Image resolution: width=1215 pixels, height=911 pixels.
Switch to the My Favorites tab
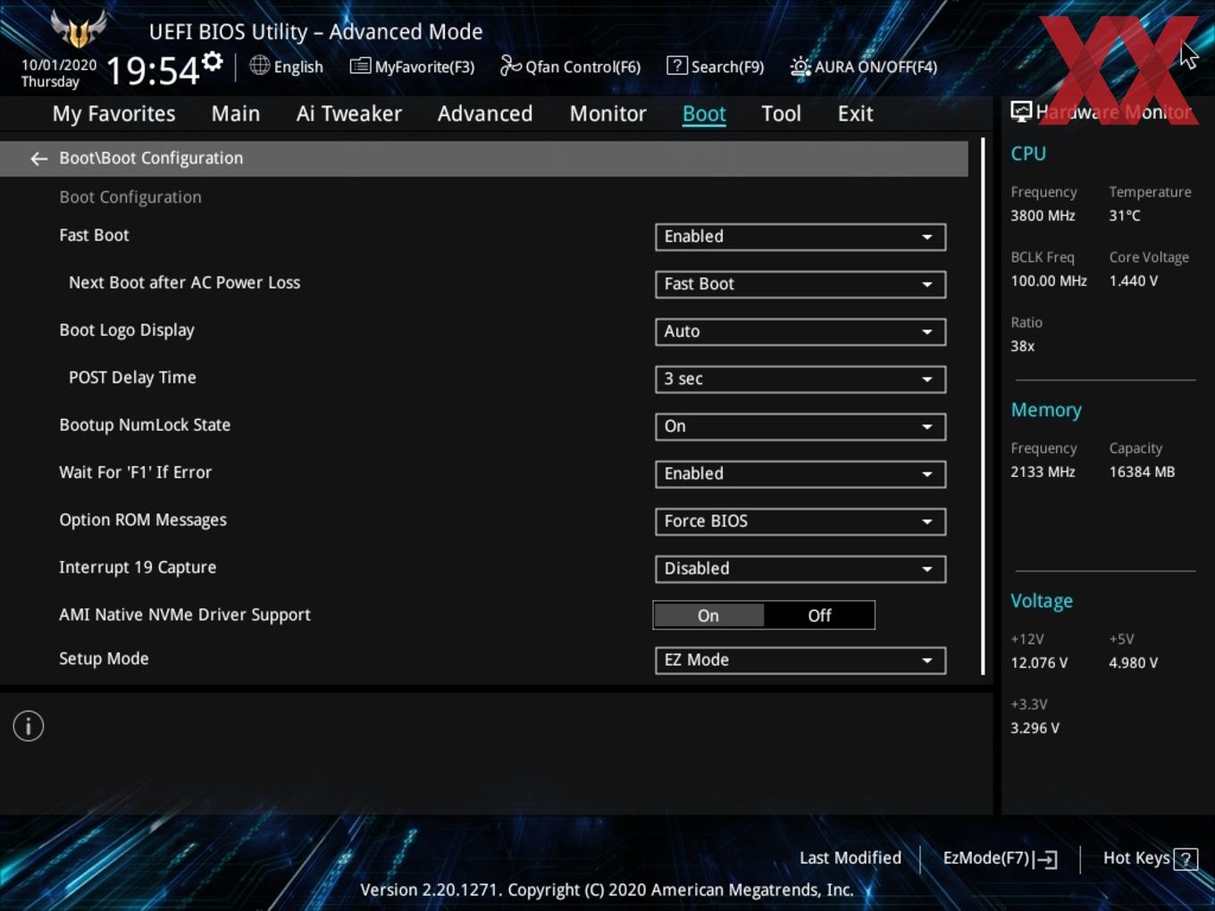[113, 113]
